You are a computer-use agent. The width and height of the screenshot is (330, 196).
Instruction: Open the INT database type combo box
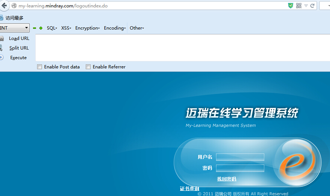[14, 28]
